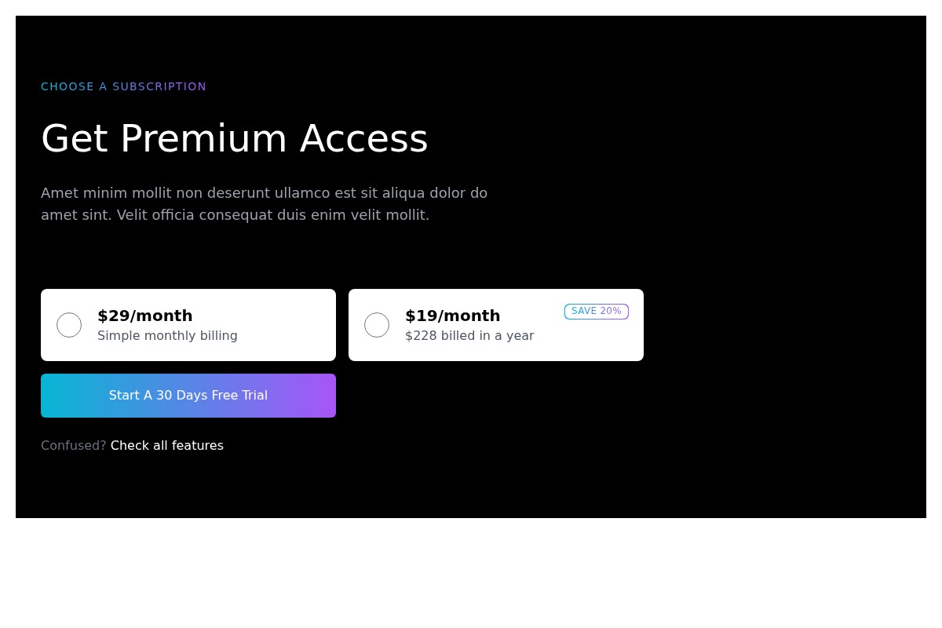Click Start A 30 Days Free Trial
This screenshot has height=628, width=942.
coord(188,396)
